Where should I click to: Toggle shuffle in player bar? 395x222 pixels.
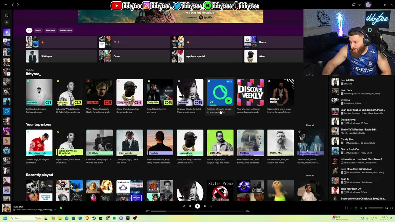pos(184,206)
